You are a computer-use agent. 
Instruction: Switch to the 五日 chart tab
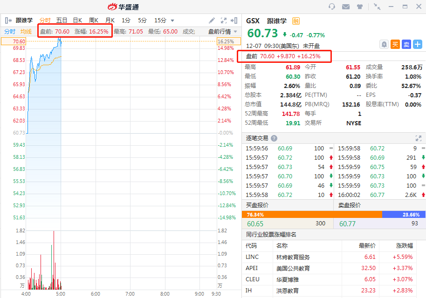tap(62, 20)
